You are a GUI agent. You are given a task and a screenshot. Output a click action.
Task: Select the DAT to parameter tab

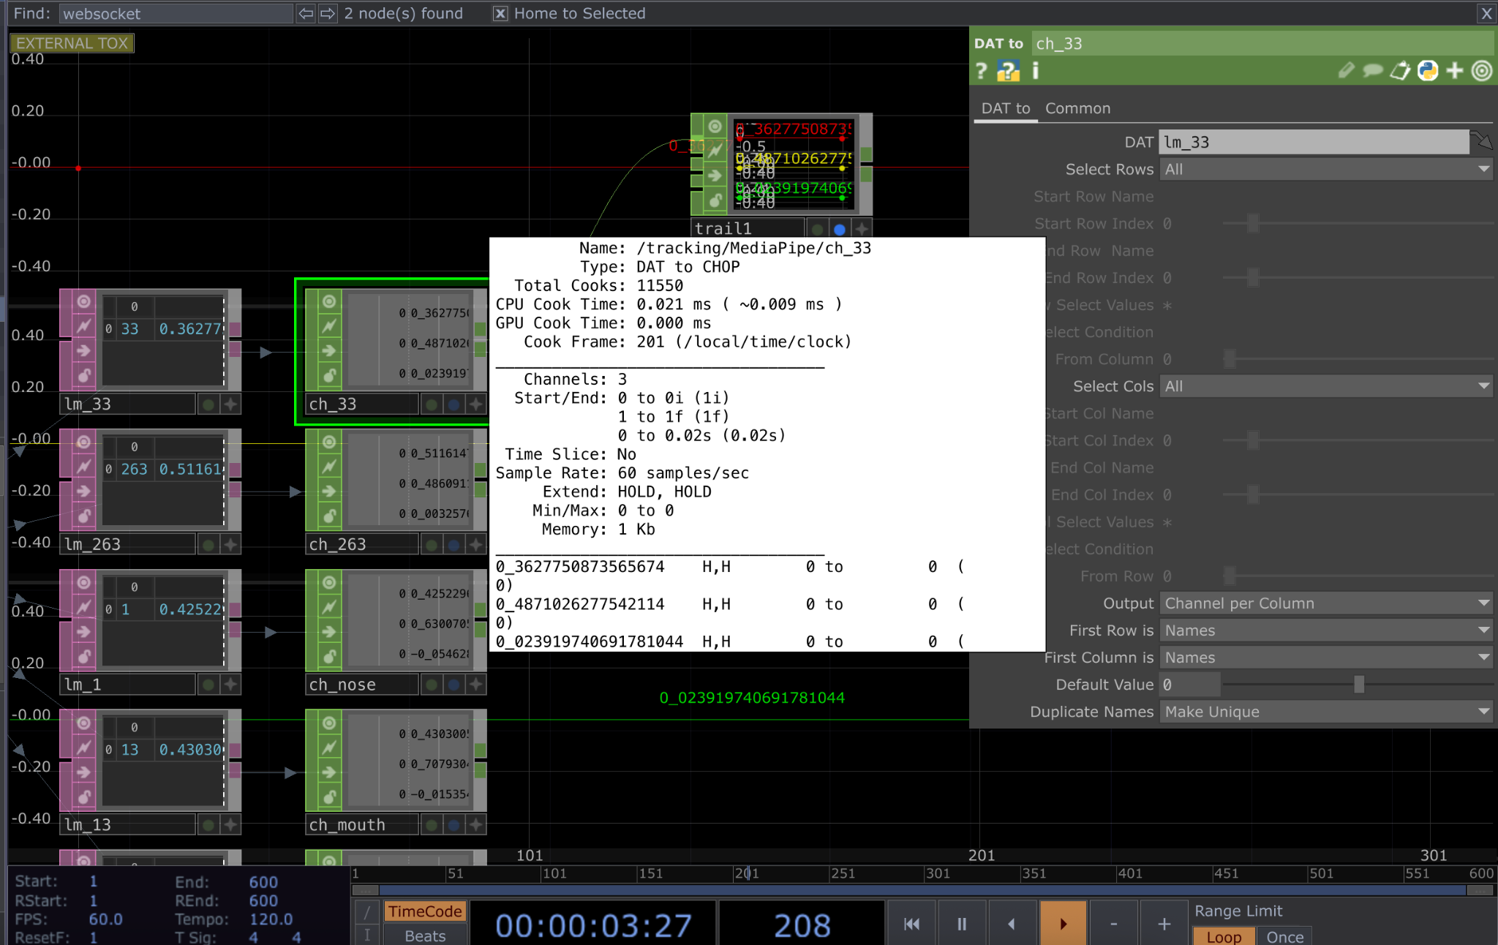click(1005, 108)
